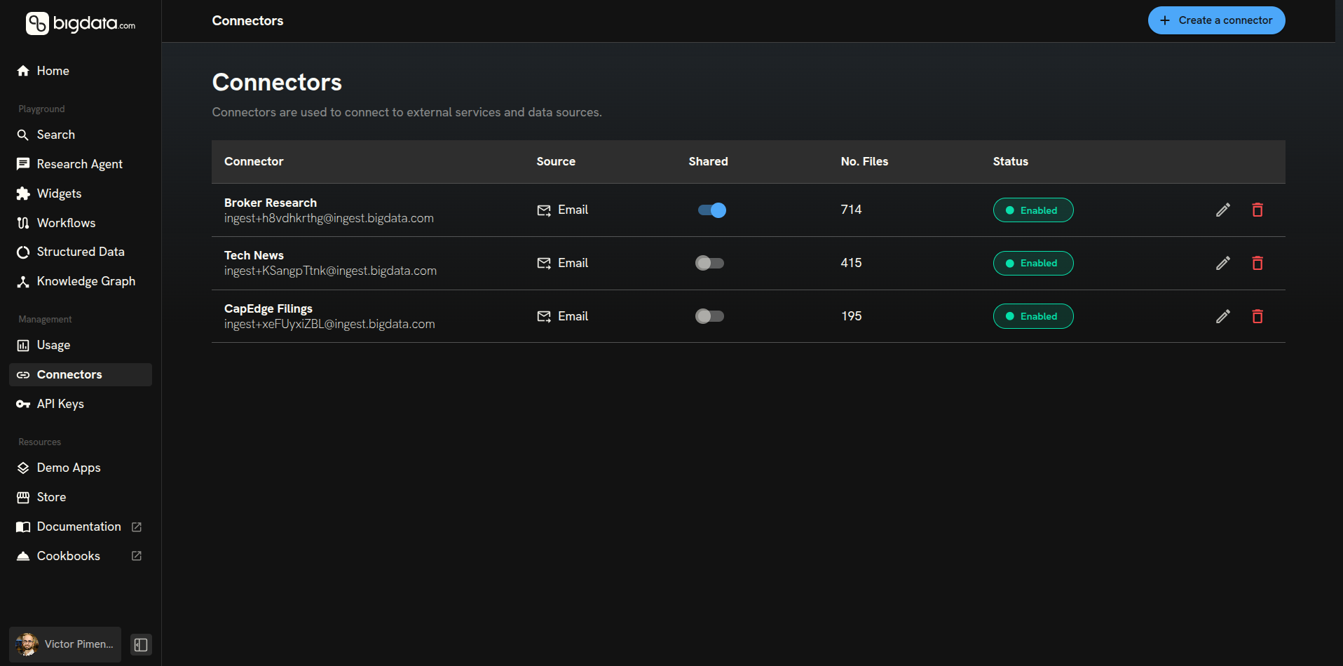1343x666 pixels.
Task: Click the Store icon
Action: point(23,497)
